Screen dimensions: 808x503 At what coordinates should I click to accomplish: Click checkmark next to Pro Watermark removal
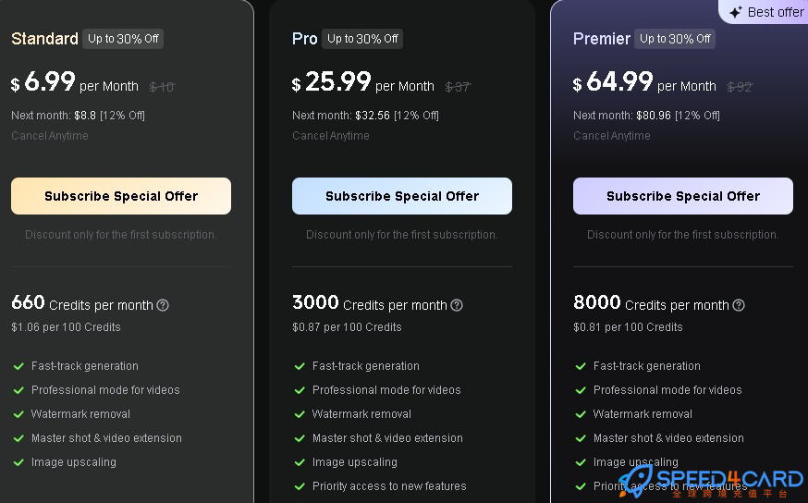(x=300, y=414)
